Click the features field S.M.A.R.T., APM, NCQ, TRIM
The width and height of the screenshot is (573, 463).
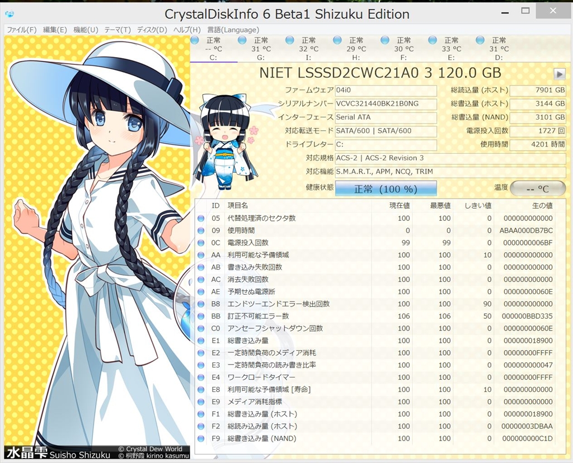click(x=450, y=172)
